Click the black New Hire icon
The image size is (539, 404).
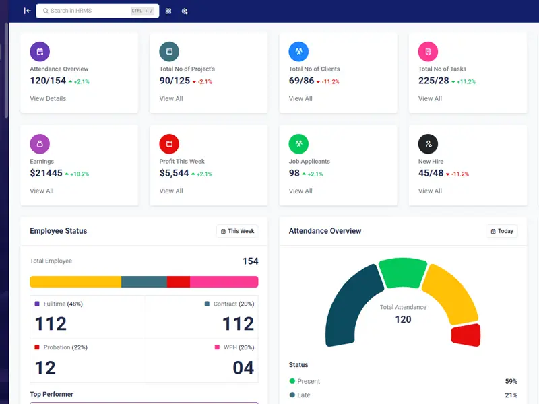pos(428,144)
